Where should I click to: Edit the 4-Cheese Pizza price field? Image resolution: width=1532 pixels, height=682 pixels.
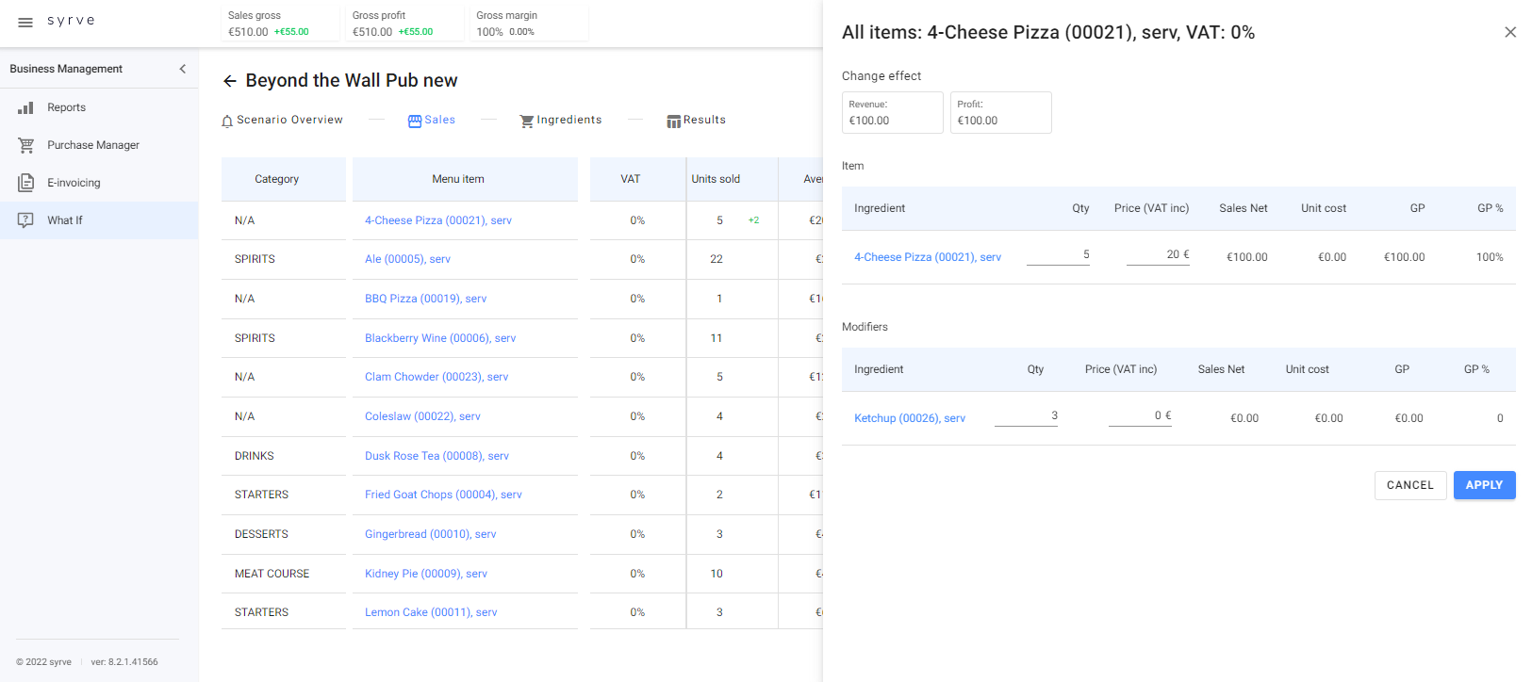point(1158,255)
